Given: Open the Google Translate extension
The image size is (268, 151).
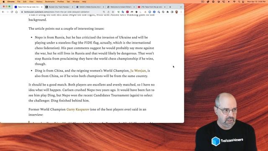Looking at the screenshot, I should click(123, 12).
